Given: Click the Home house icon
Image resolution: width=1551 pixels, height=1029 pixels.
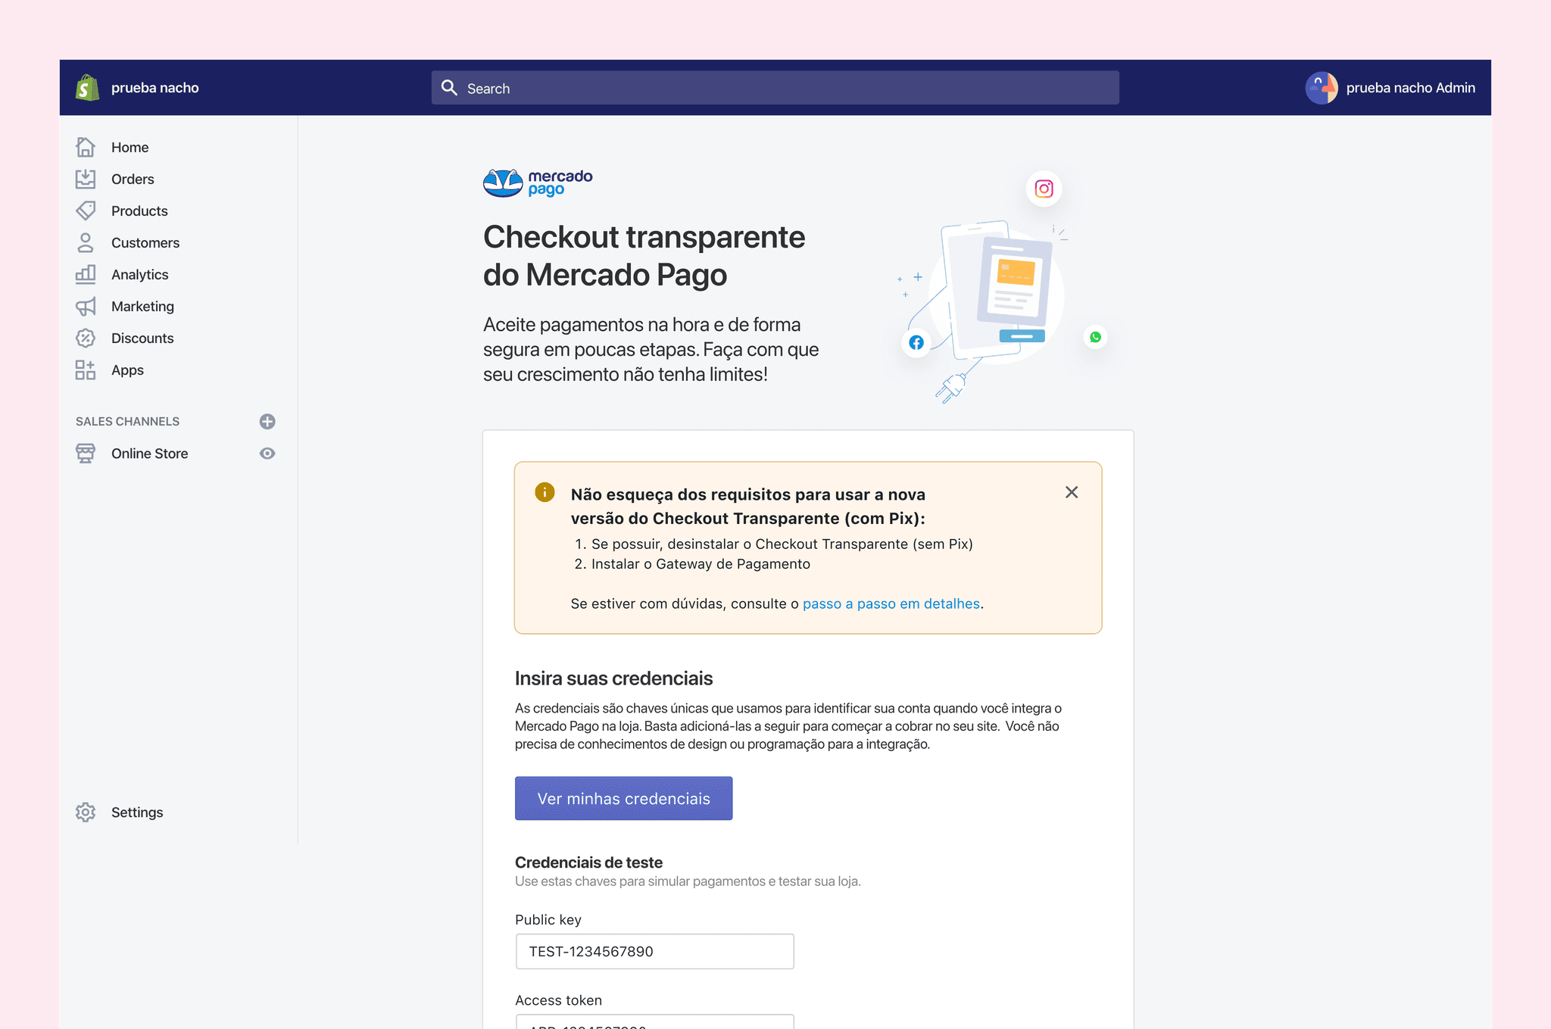Looking at the screenshot, I should 86,147.
